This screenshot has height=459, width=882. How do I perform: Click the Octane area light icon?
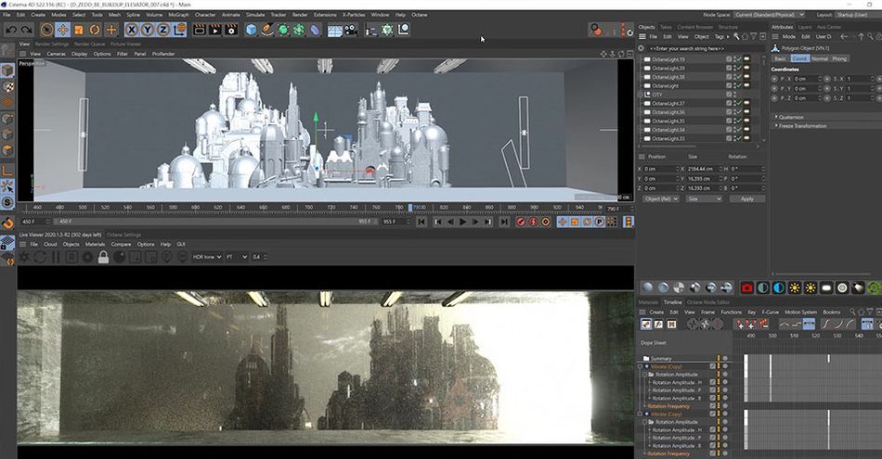pyautogui.click(x=825, y=288)
